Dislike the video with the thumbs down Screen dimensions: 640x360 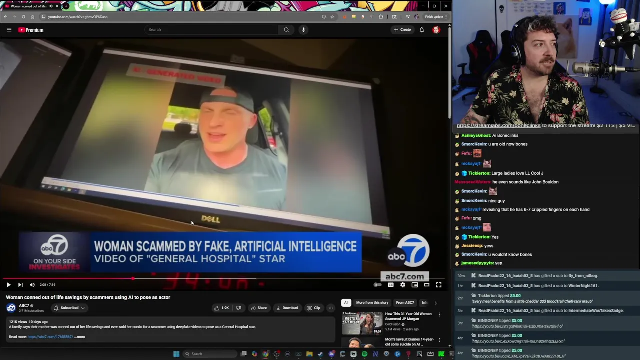(238, 308)
